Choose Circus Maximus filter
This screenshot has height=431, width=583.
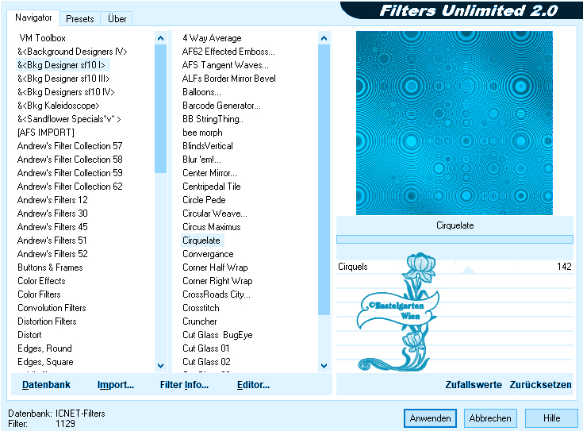(x=212, y=227)
